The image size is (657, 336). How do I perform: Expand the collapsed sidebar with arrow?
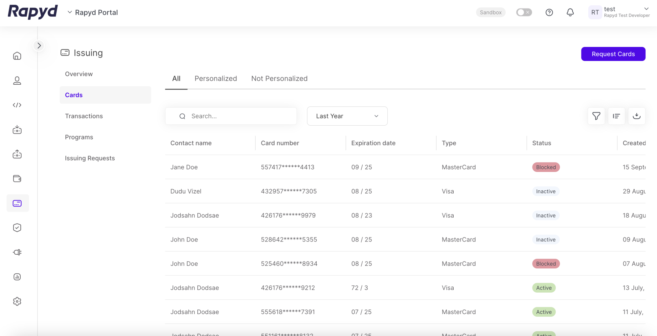(x=39, y=46)
